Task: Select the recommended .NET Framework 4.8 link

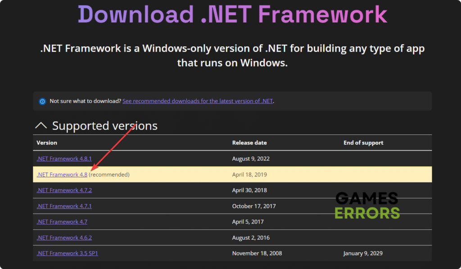Action: point(62,174)
